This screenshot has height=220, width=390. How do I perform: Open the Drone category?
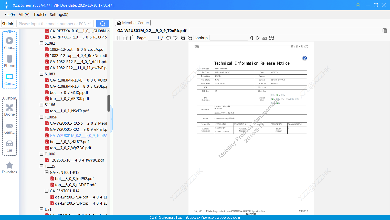click(x=9, y=110)
